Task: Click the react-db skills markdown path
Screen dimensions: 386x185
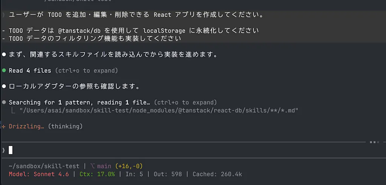Action: point(159,110)
